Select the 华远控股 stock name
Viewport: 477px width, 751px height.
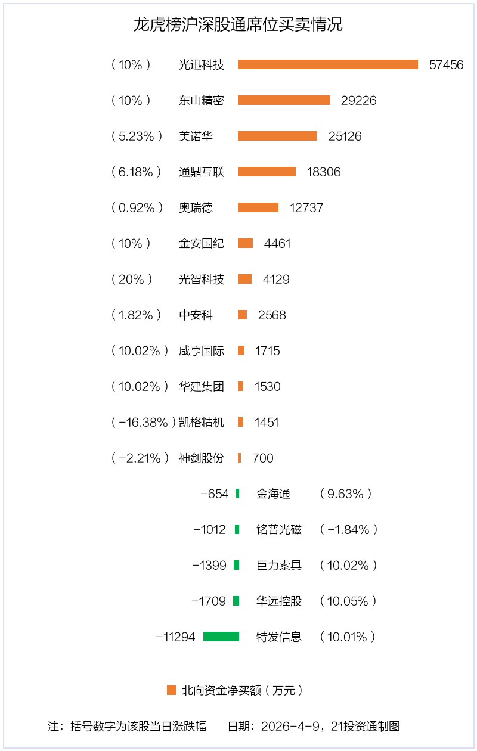click(279, 601)
